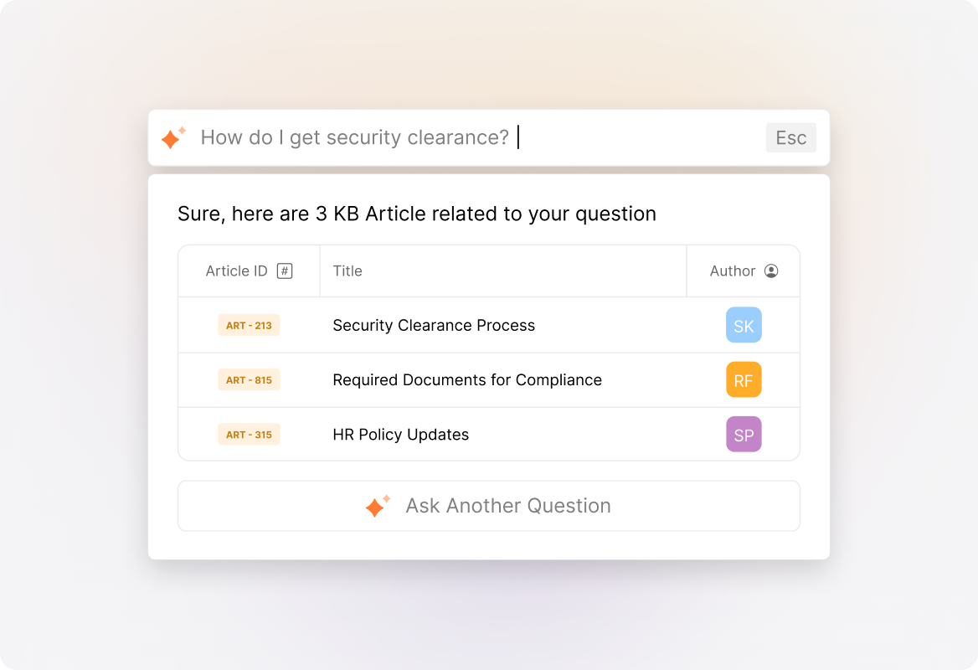
Task: Open the HR Policy Updates article
Action: [400, 434]
